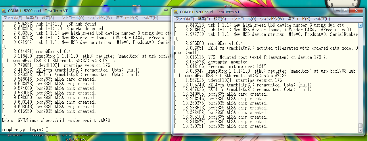Image resolution: width=368 pixels, height=141 pixels.
Task: Open 漢字コード(K) menu in COM3 window
Action: pyautogui.click(x=299, y=19)
